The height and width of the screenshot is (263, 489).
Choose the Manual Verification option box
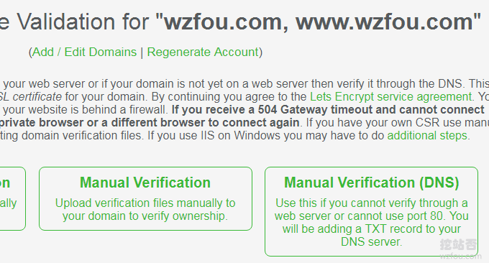[145, 198]
